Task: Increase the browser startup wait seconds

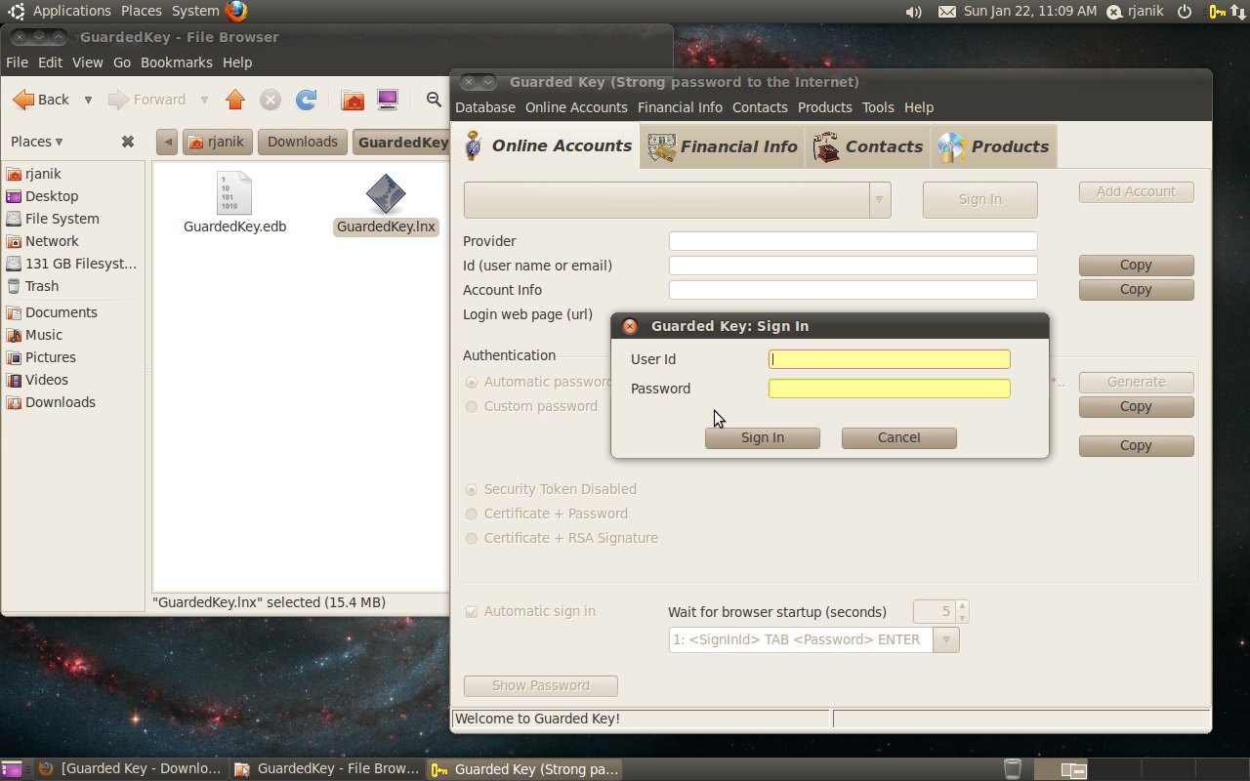Action: (962, 606)
